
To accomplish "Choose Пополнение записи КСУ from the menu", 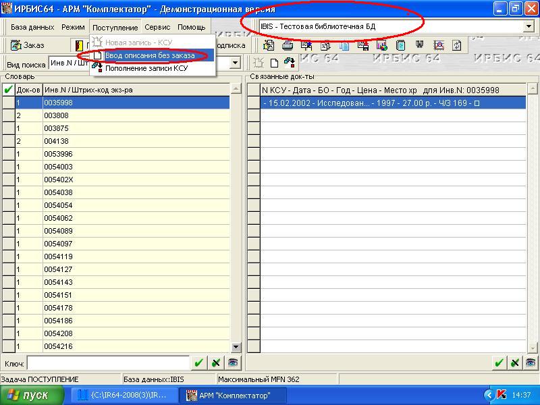I will click(146, 68).
